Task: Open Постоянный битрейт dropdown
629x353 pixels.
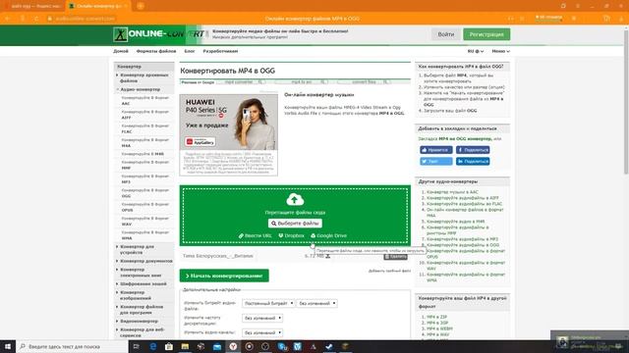Action: [x=268, y=303]
